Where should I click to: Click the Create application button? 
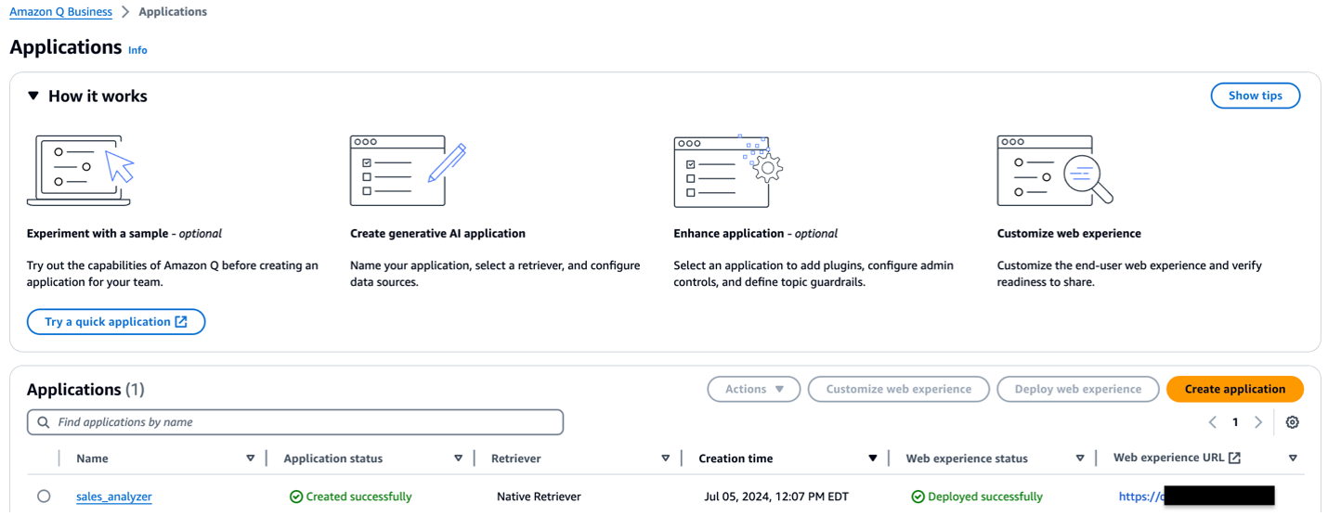point(1235,389)
